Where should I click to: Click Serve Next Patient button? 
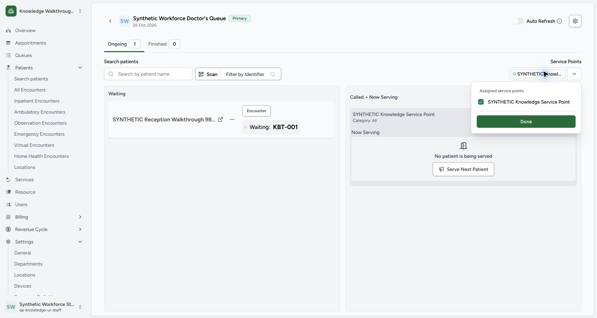(x=463, y=169)
